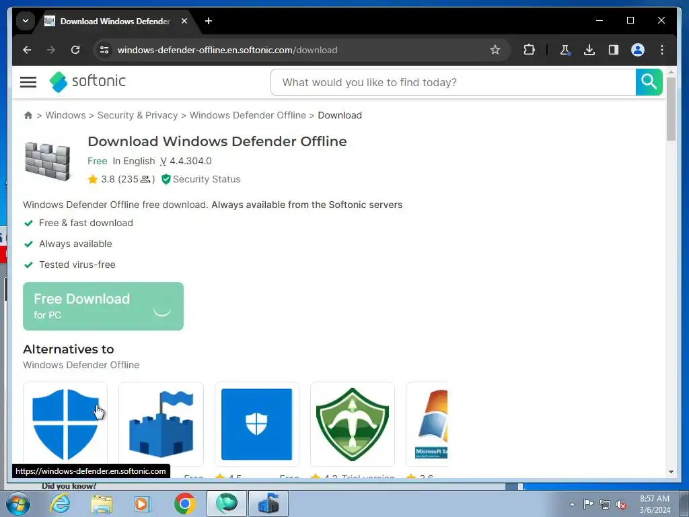Open the Windows Start button
Image resolution: width=689 pixels, height=517 pixels.
[17, 504]
